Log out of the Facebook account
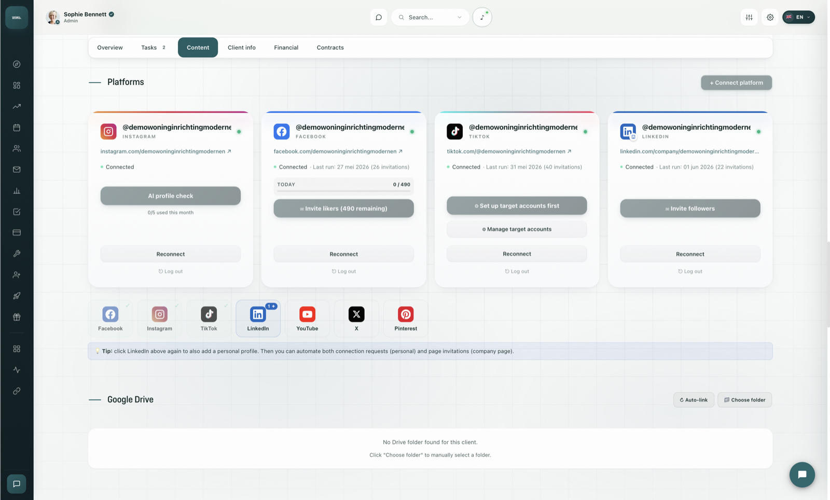This screenshot has width=830, height=500. click(343, 271)
